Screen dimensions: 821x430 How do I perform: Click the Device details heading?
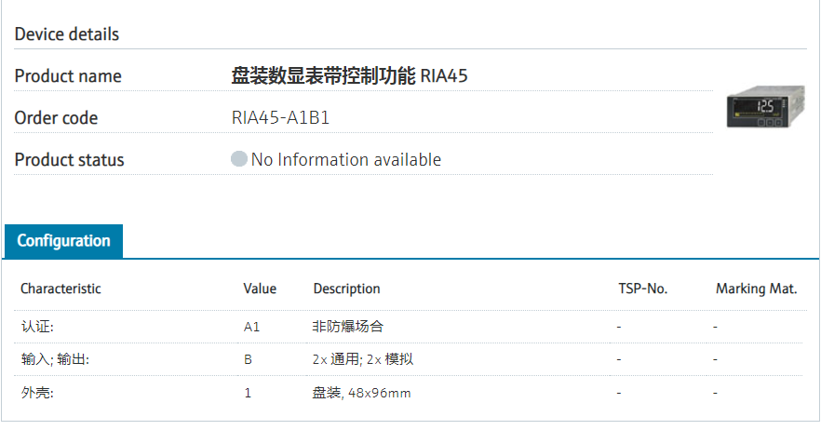click(x=67, y=34)
